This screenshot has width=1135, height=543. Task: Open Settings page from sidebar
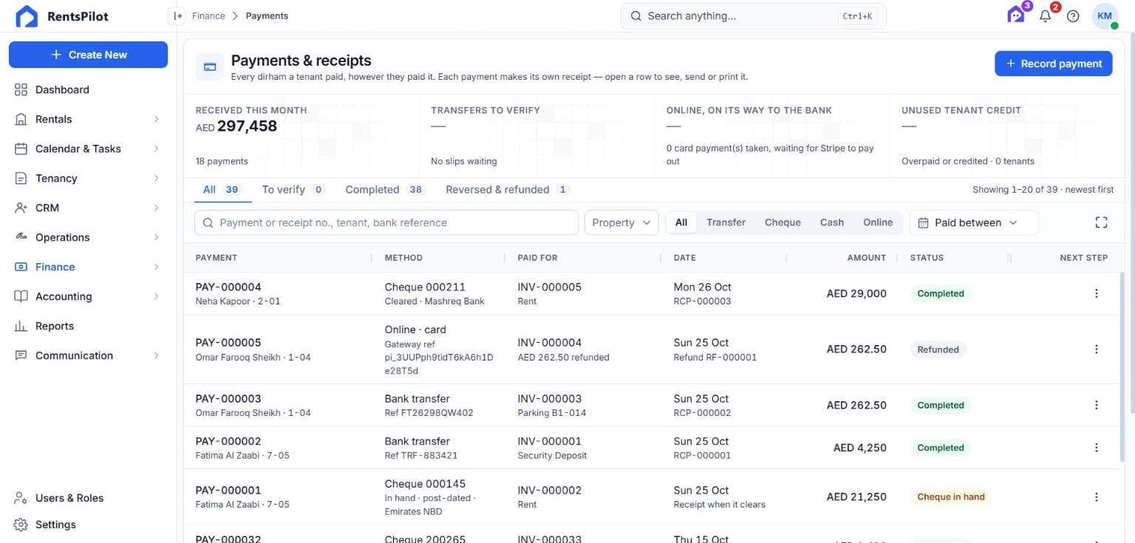click(88, 525)
